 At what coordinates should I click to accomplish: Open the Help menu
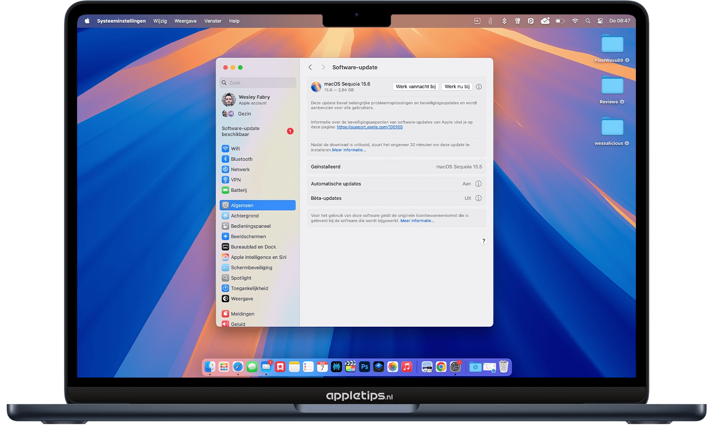(234, 21)
